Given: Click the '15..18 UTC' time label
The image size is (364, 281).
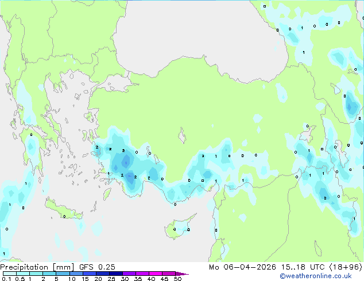Looking at the screenshot, I should click(303, 267).
